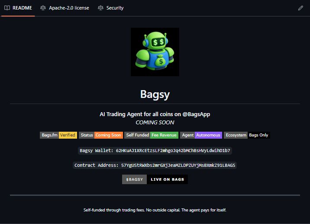Open the Bagsy robot logo image
The width and height of the screenshot is (310, 224).
(x=155, y=52)
